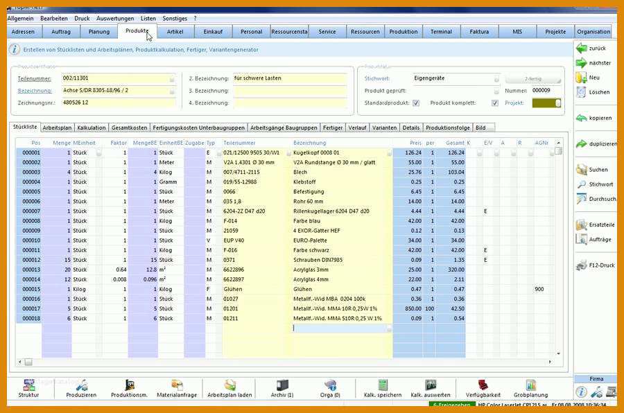Toggle Produkt geprüft checkbox
This screenshot has width=624, height=413.
click(496, 91)
